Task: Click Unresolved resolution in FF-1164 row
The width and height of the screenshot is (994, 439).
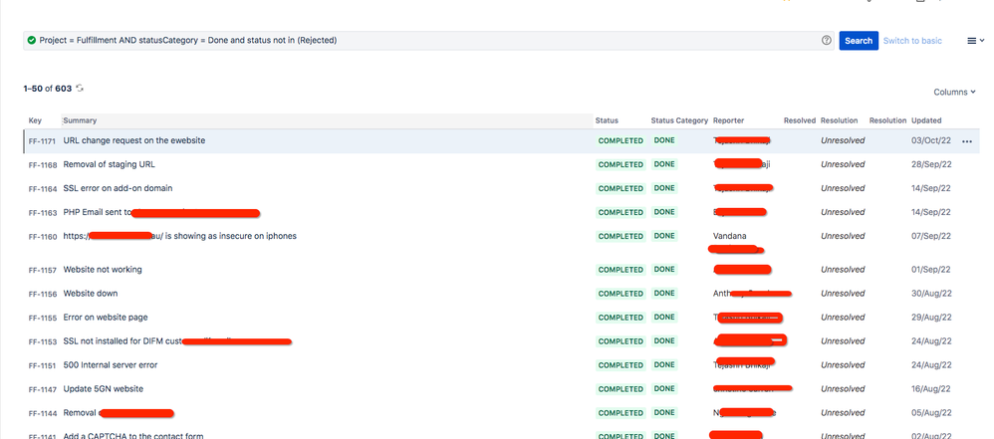Action: point(843,188)
